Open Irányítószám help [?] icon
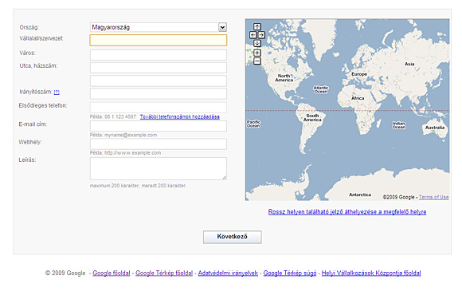The width and height of the screenshot is (462, 303). [x=57, y=92]
